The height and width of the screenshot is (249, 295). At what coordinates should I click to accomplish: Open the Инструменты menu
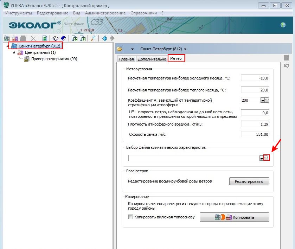[18, 13]
